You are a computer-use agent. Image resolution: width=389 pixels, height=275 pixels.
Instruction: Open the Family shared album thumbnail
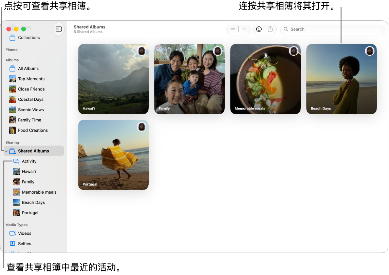tap(189, 79)
